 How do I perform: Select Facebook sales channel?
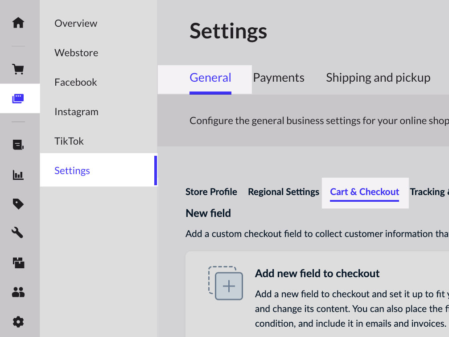click(76, 82)
